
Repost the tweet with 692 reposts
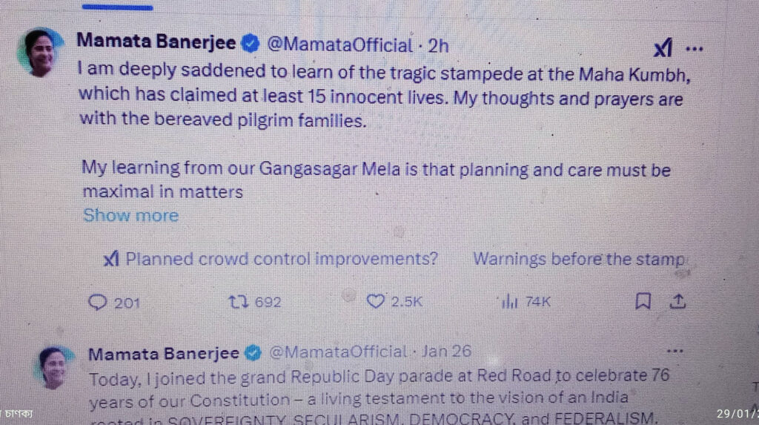click(238, 302)
